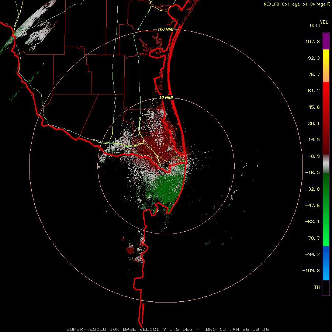The image size is (332, 332).
Task: Click the 107.8 legend value
Action: click(312, 41)
